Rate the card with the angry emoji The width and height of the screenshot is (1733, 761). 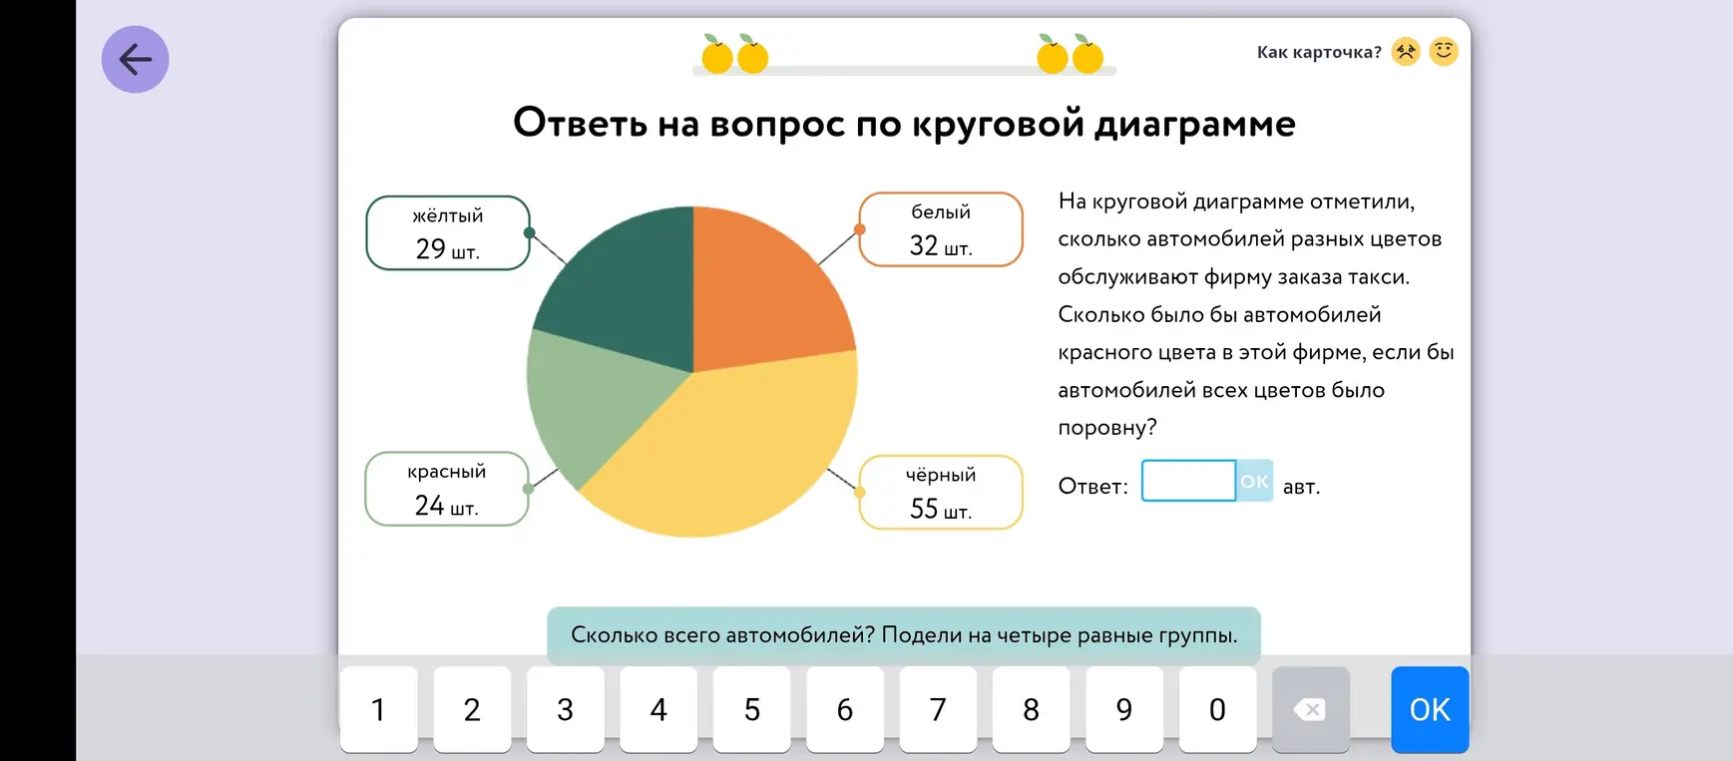point(1406,51)
